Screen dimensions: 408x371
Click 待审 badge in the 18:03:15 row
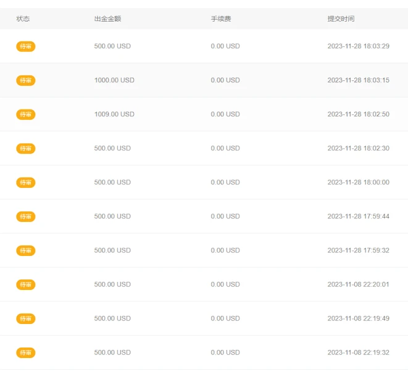[x=26, y=80]
